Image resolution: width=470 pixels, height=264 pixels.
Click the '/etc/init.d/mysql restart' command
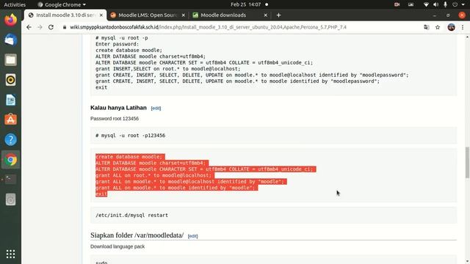[x=132, y=215]
